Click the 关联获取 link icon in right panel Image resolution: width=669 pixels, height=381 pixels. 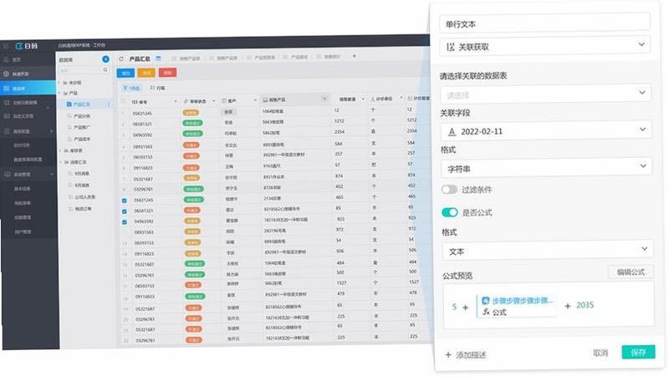coord(450,47)
